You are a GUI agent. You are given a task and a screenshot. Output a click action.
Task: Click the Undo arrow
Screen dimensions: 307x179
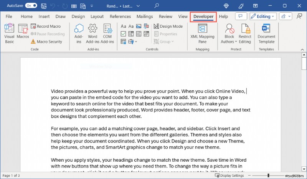53,6
